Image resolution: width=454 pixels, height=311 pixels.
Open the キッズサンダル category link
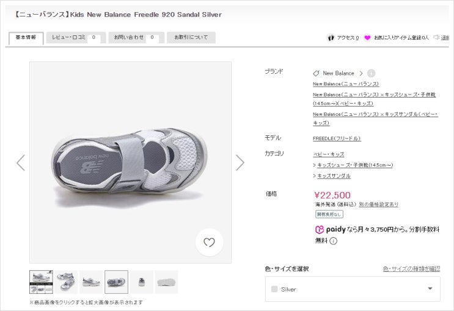click(334, 176)
